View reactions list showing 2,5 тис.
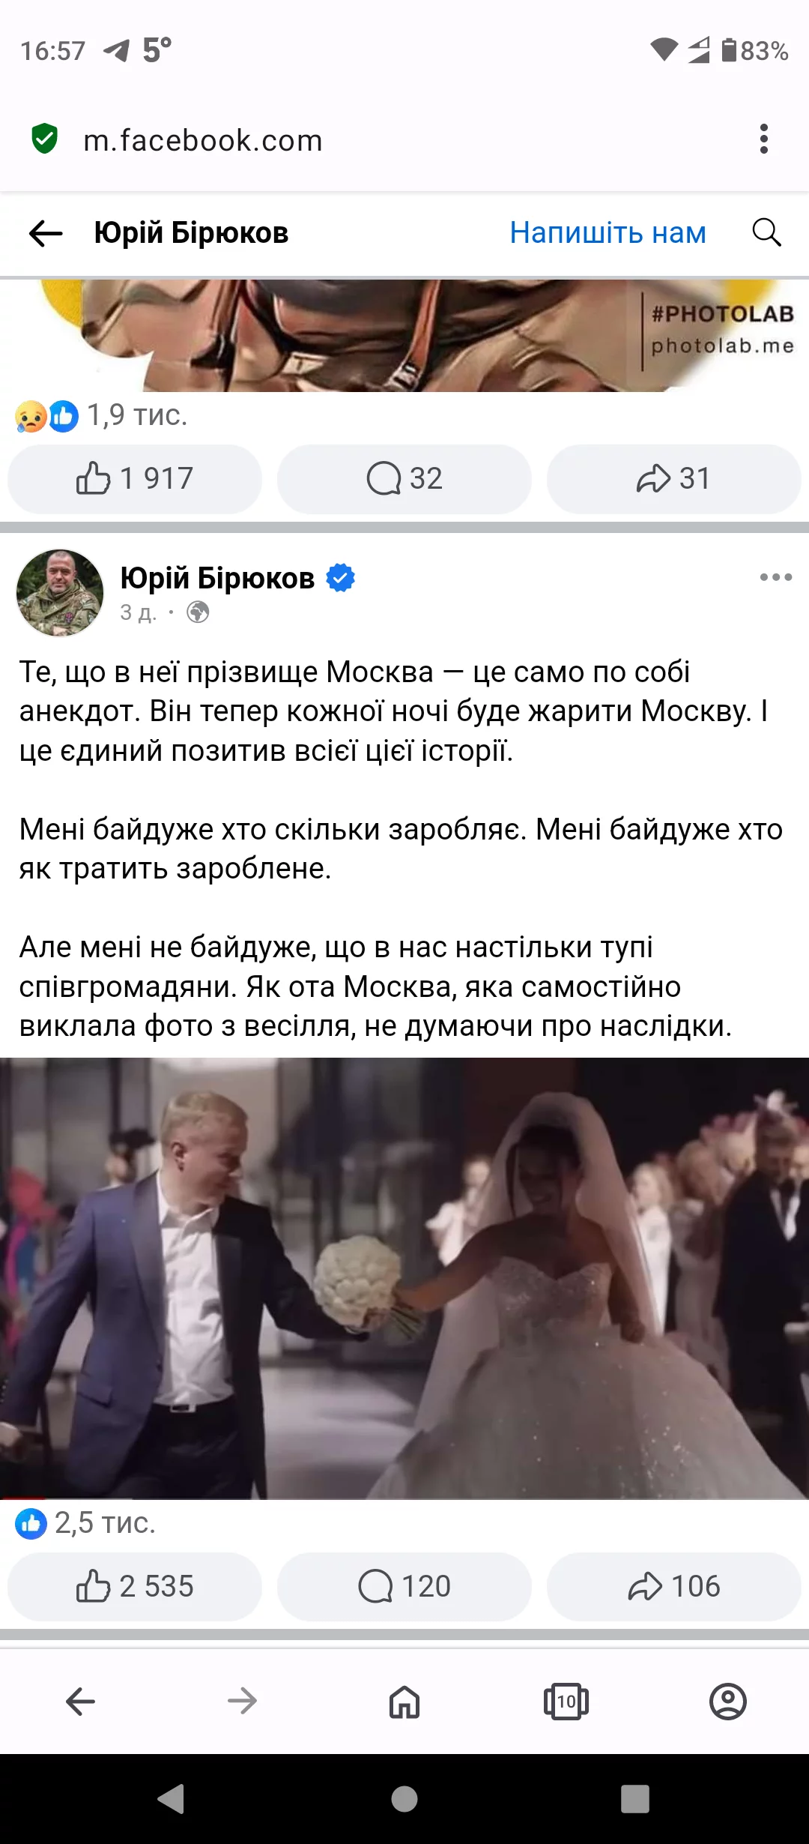This screenshot has width=809, height=1844. (x=85, y=1523)
